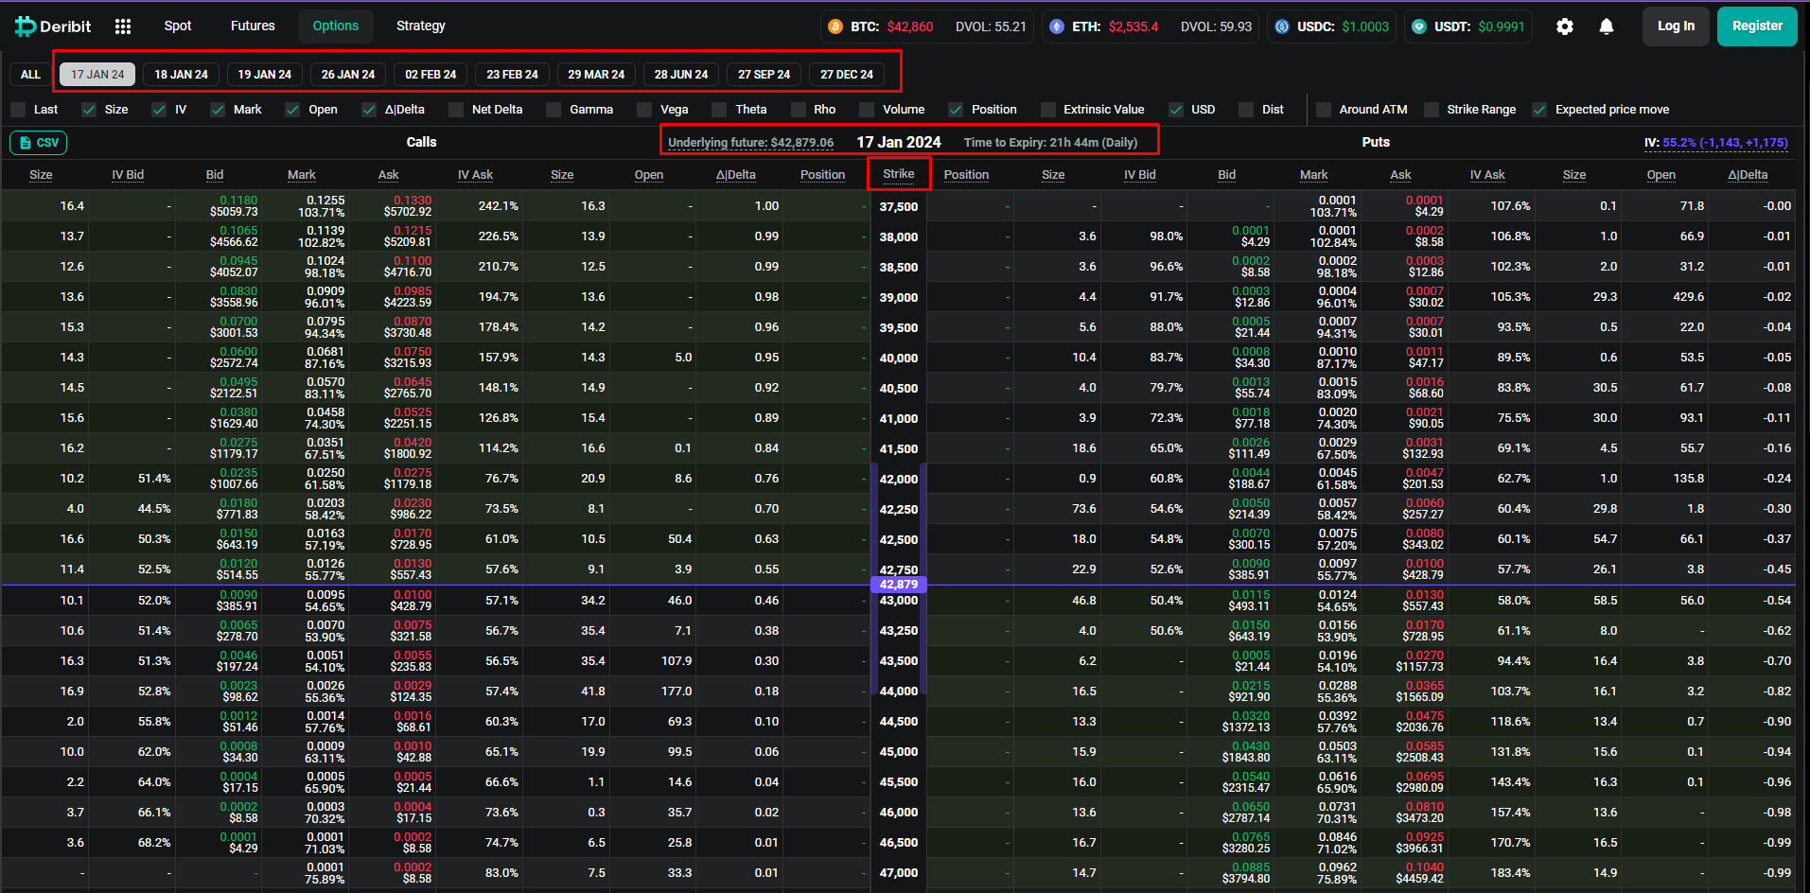Download CSV of option chain
The height and width of the screenshot is (893, 1810).
[39, 143]
